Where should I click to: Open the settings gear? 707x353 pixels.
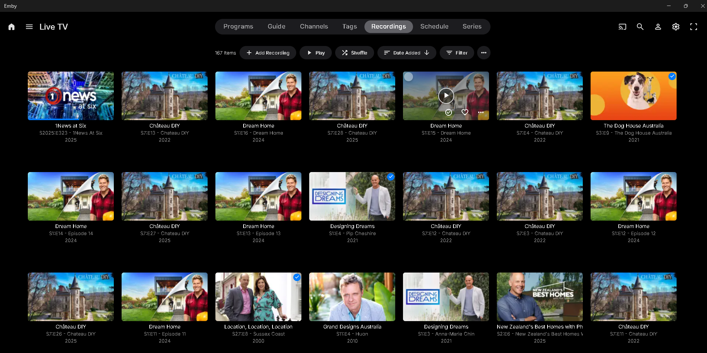tap(676, 27)
